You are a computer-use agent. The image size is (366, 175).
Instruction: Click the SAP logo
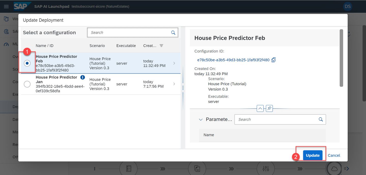[22, 6]
